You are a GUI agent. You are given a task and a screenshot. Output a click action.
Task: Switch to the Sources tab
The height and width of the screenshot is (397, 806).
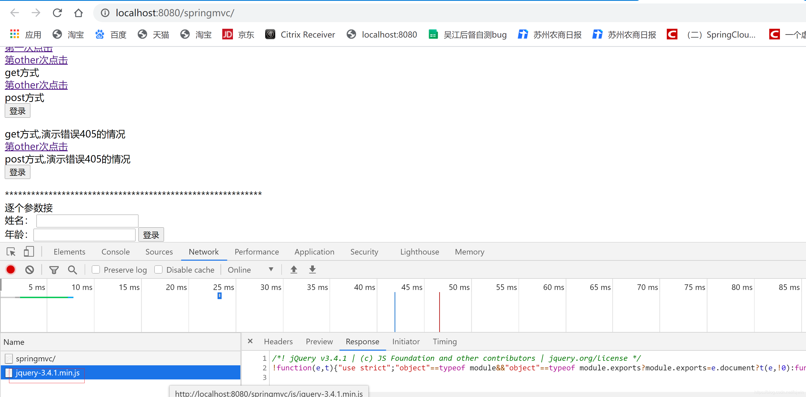tap(159, 252)
